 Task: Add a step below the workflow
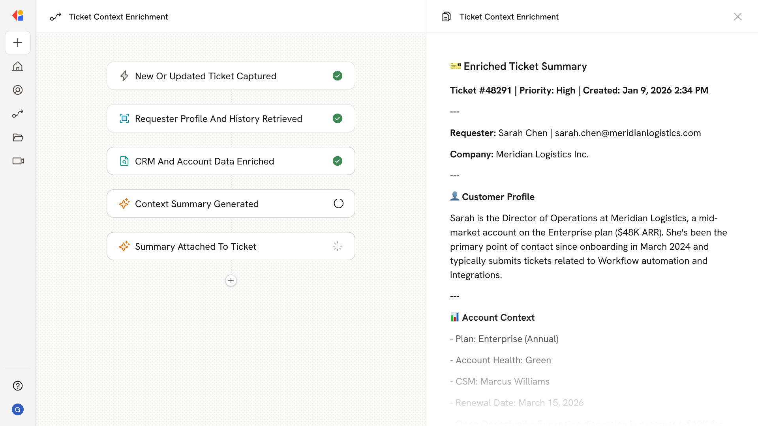[x=231, y=280]
